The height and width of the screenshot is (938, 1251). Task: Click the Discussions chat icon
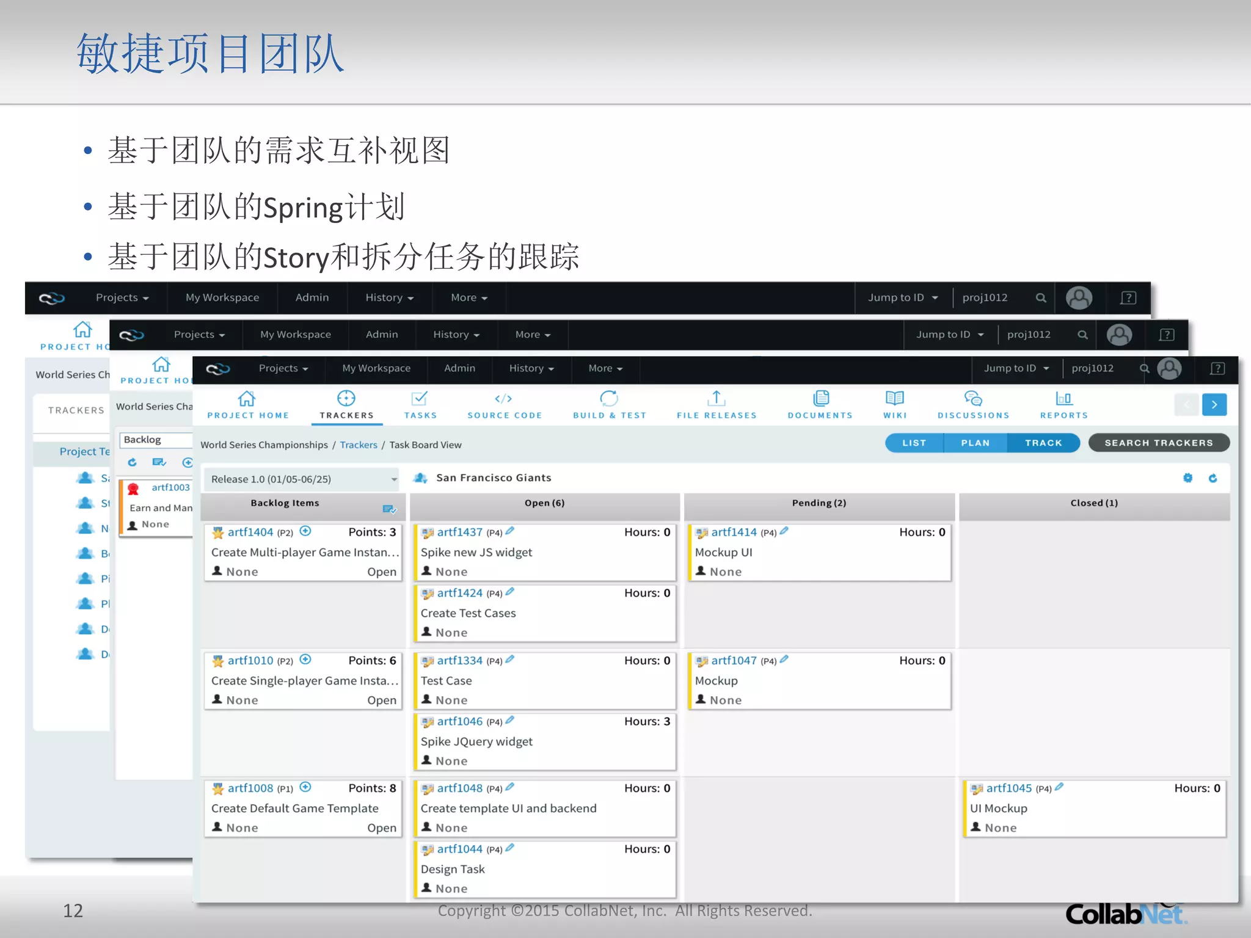(973, 399)
